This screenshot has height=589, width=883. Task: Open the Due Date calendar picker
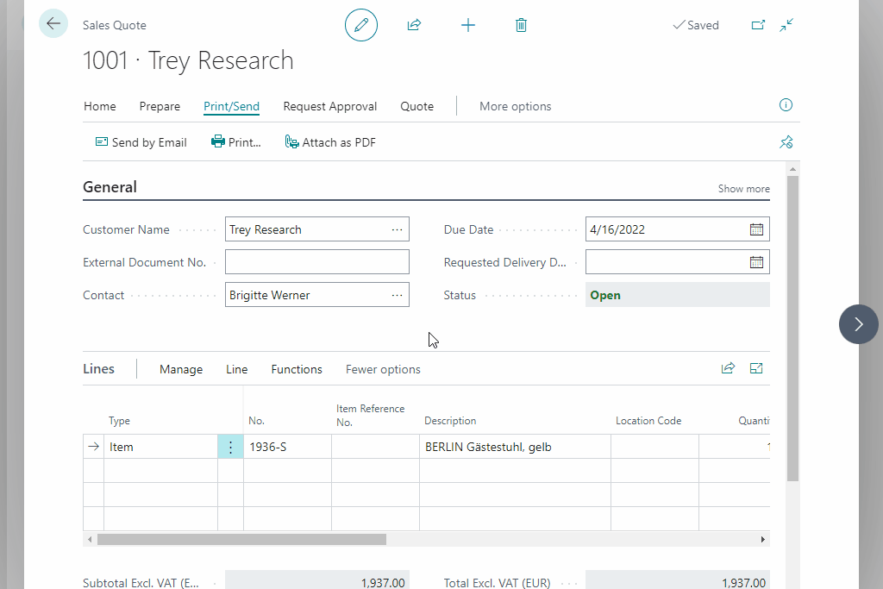[756, 229]
